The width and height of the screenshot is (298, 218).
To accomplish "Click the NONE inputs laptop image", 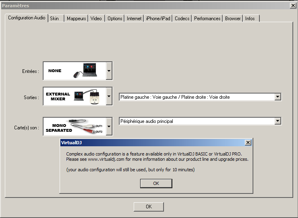I will pyautogui.click(x=85, y=71).
